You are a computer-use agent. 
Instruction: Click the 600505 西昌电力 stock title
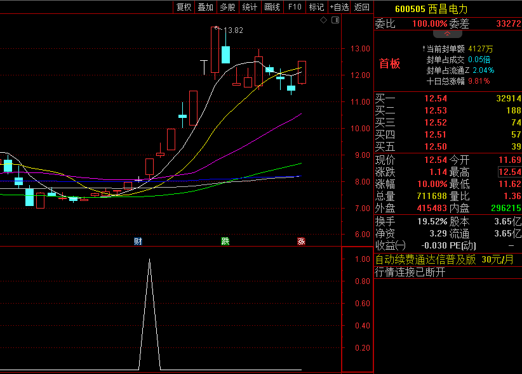click(431, 9)
